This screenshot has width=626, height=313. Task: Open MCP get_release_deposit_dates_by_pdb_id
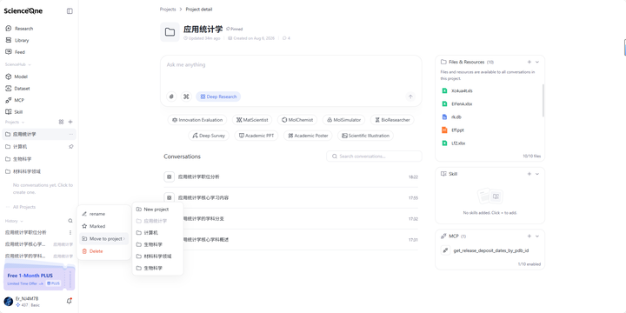click(x=490, y=250)
